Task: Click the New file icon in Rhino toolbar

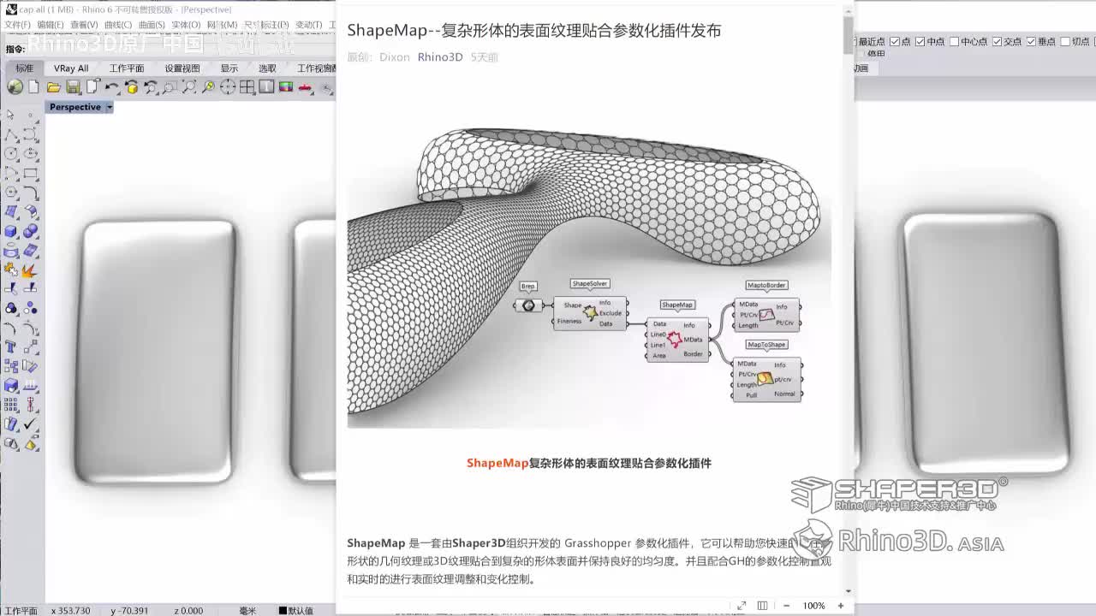Action: (x=34, y=86)
